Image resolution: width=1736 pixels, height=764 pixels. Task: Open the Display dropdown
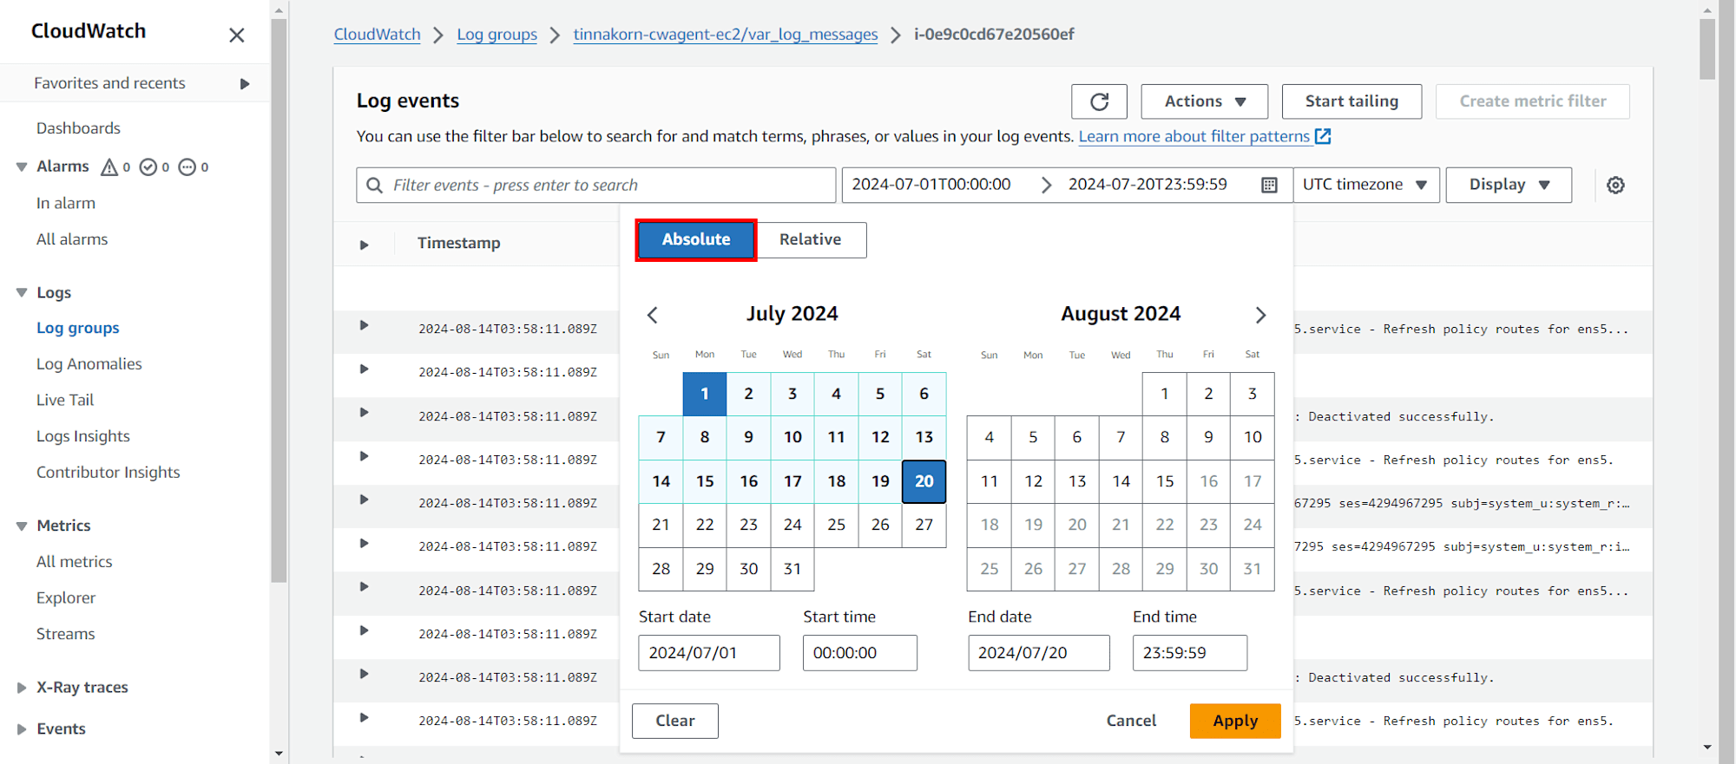(1509, 185)
